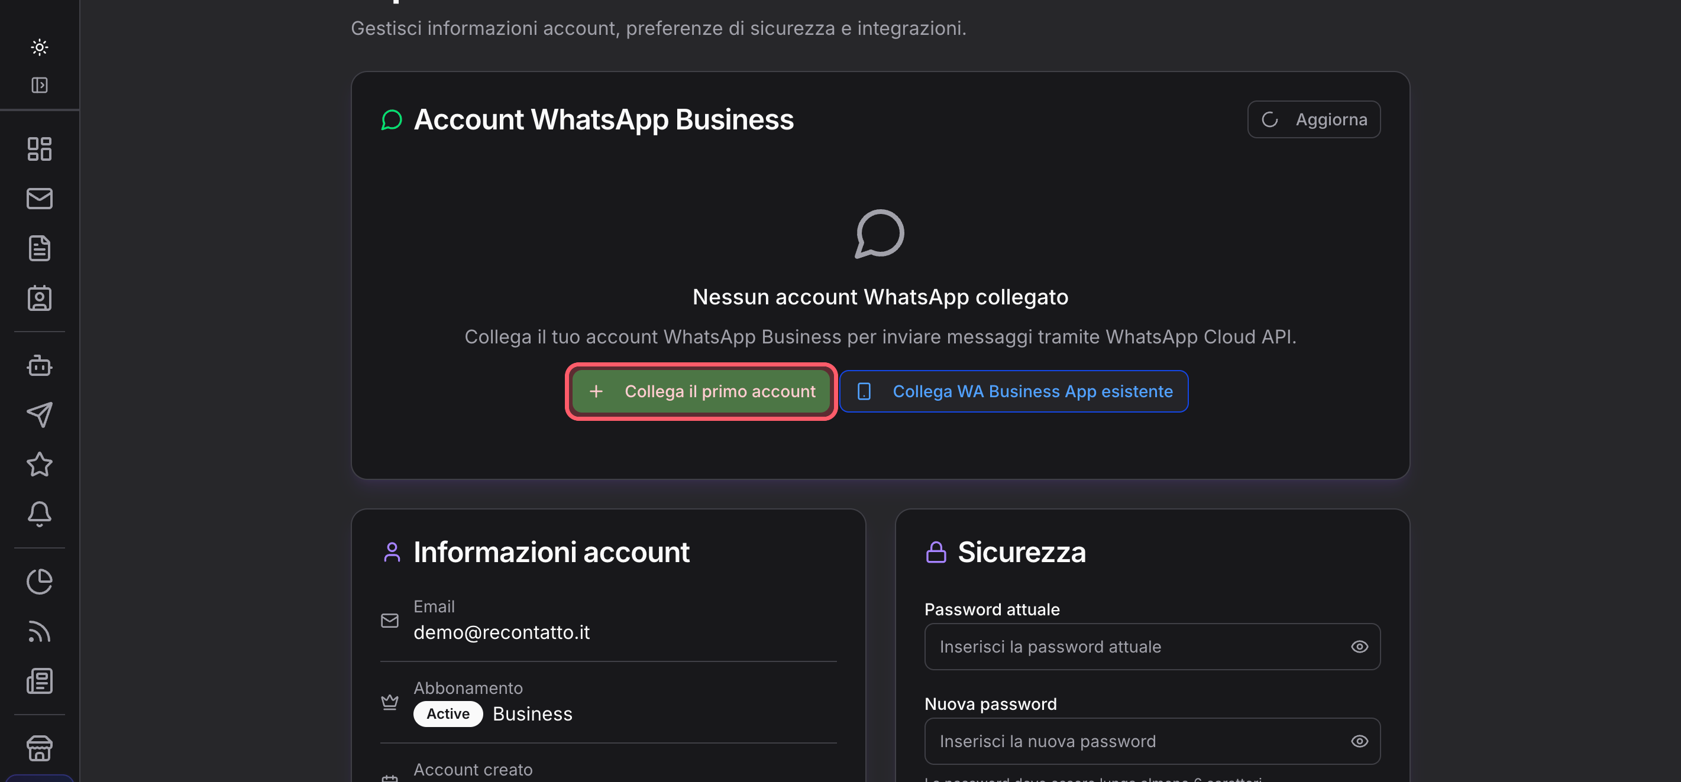The height and width of the screenshot is (782, 1681).
Task: Focus the Nuova password input field
Action: (1152, 741)
